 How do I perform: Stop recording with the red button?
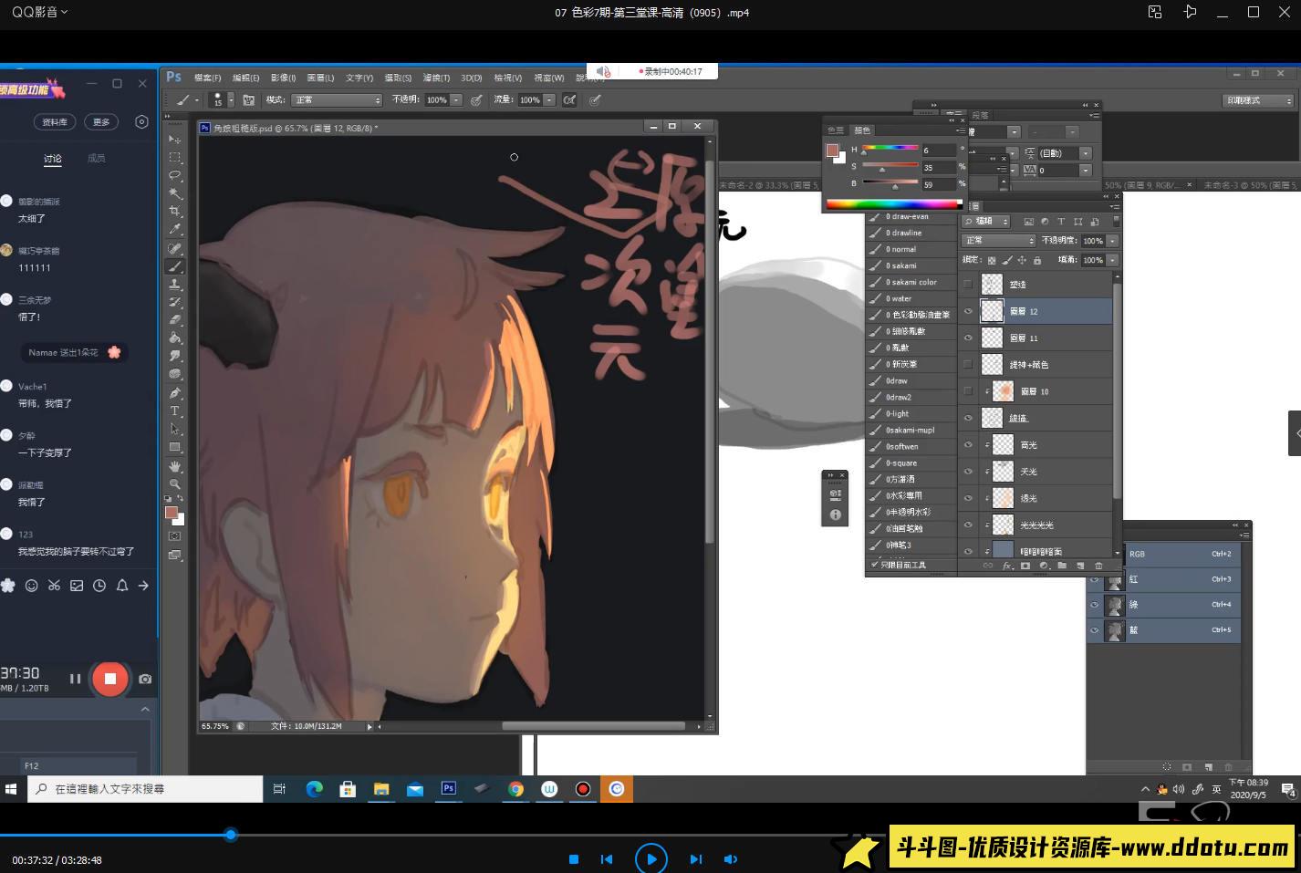(109, 679)
